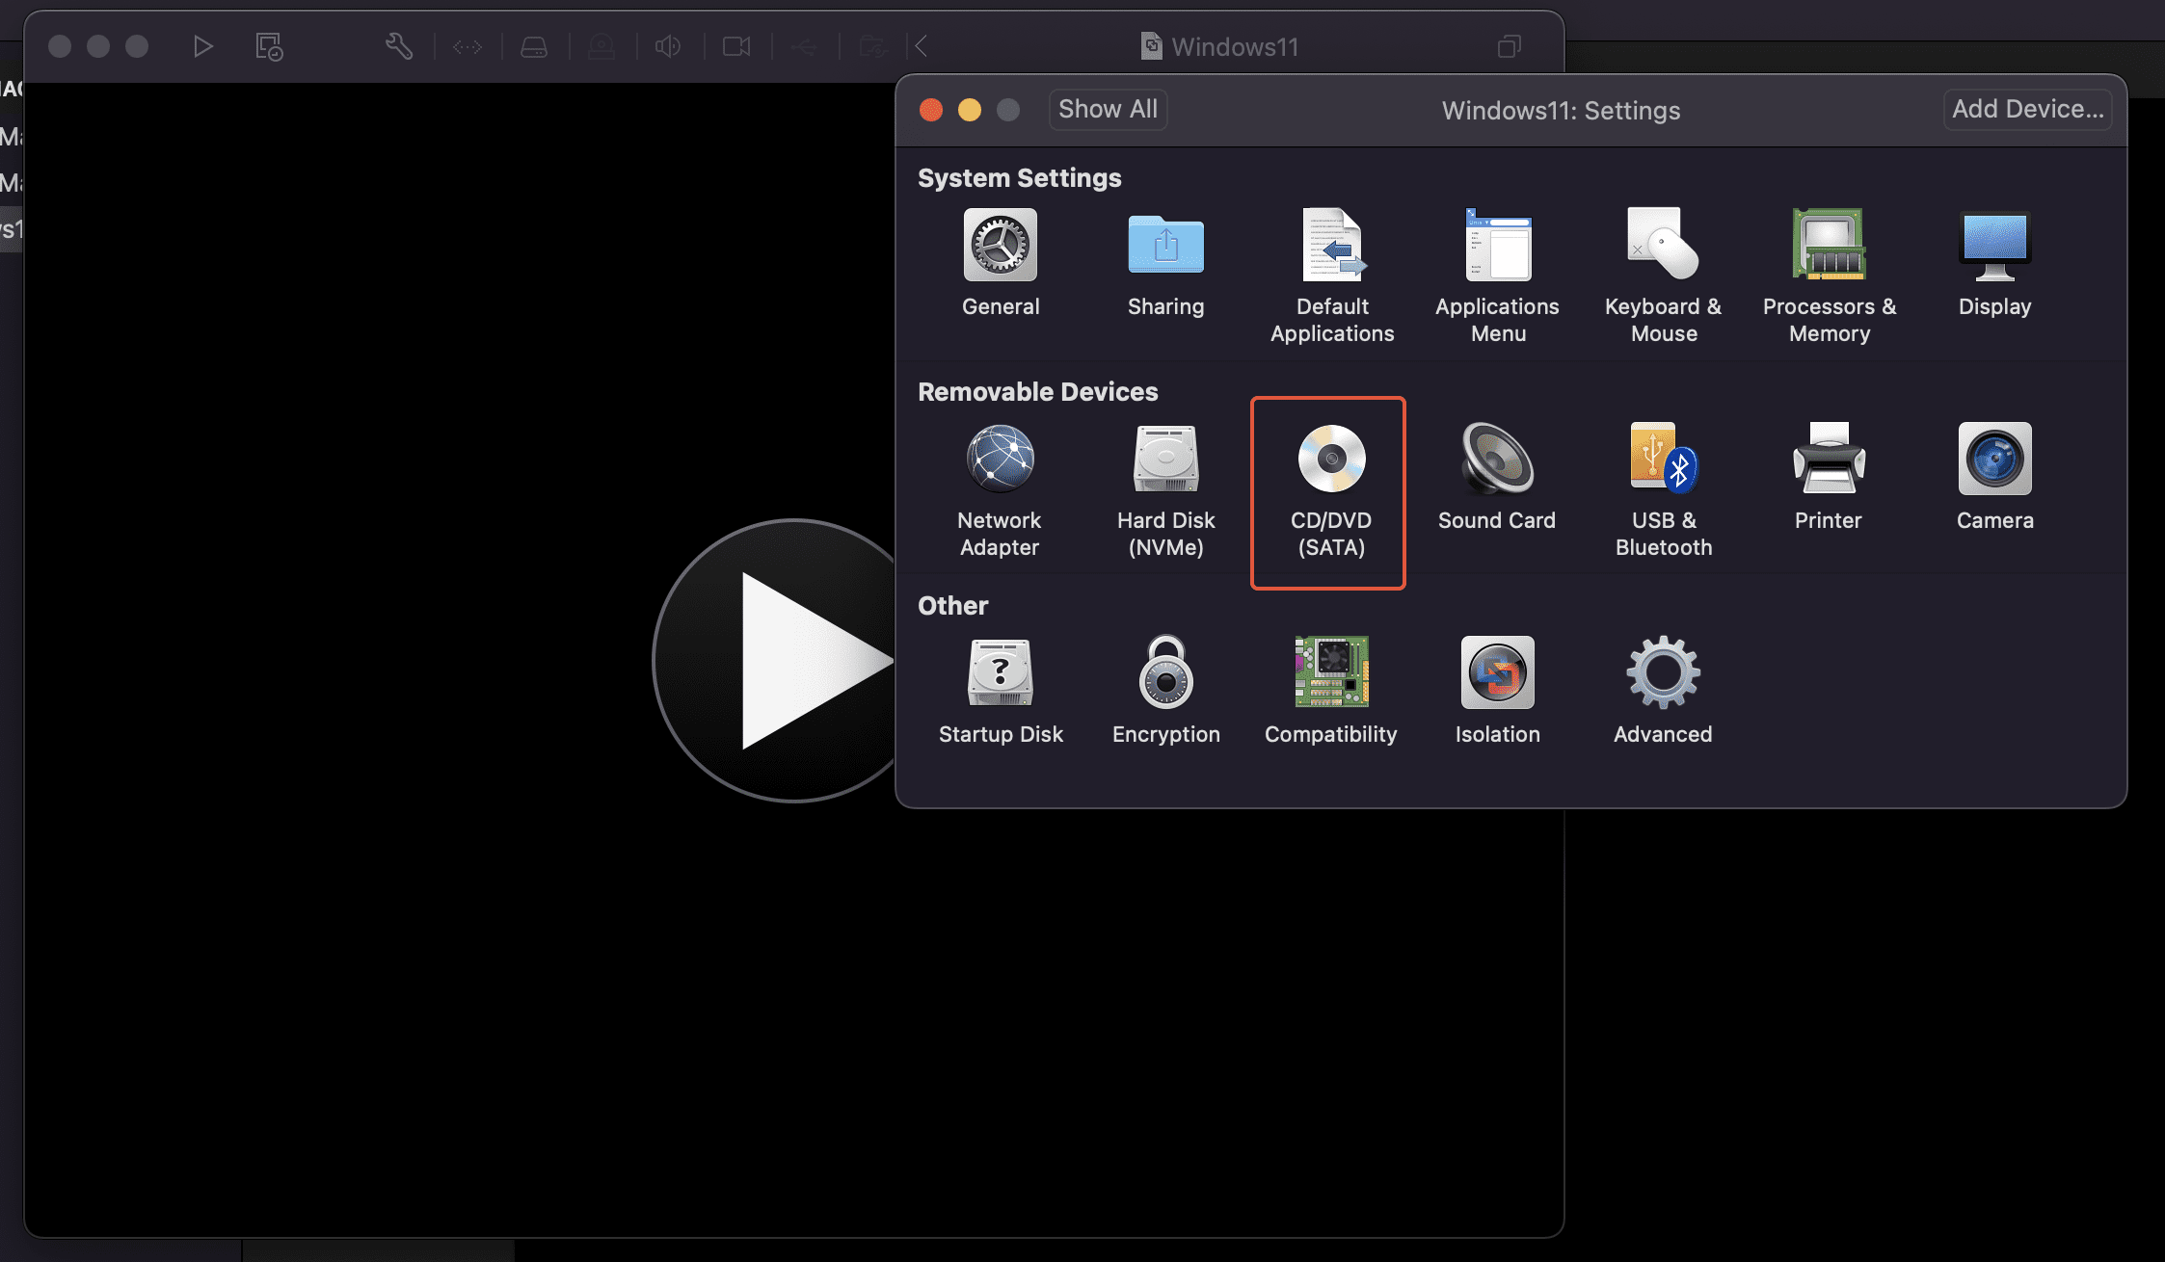
Task: Open General system settings
Action: pyautogui.click(x=1001, y=264)
